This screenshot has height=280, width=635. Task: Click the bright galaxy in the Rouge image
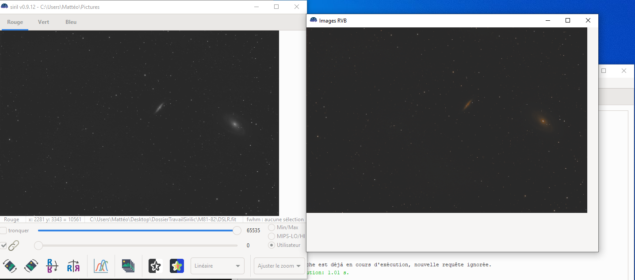coord(234,125)
